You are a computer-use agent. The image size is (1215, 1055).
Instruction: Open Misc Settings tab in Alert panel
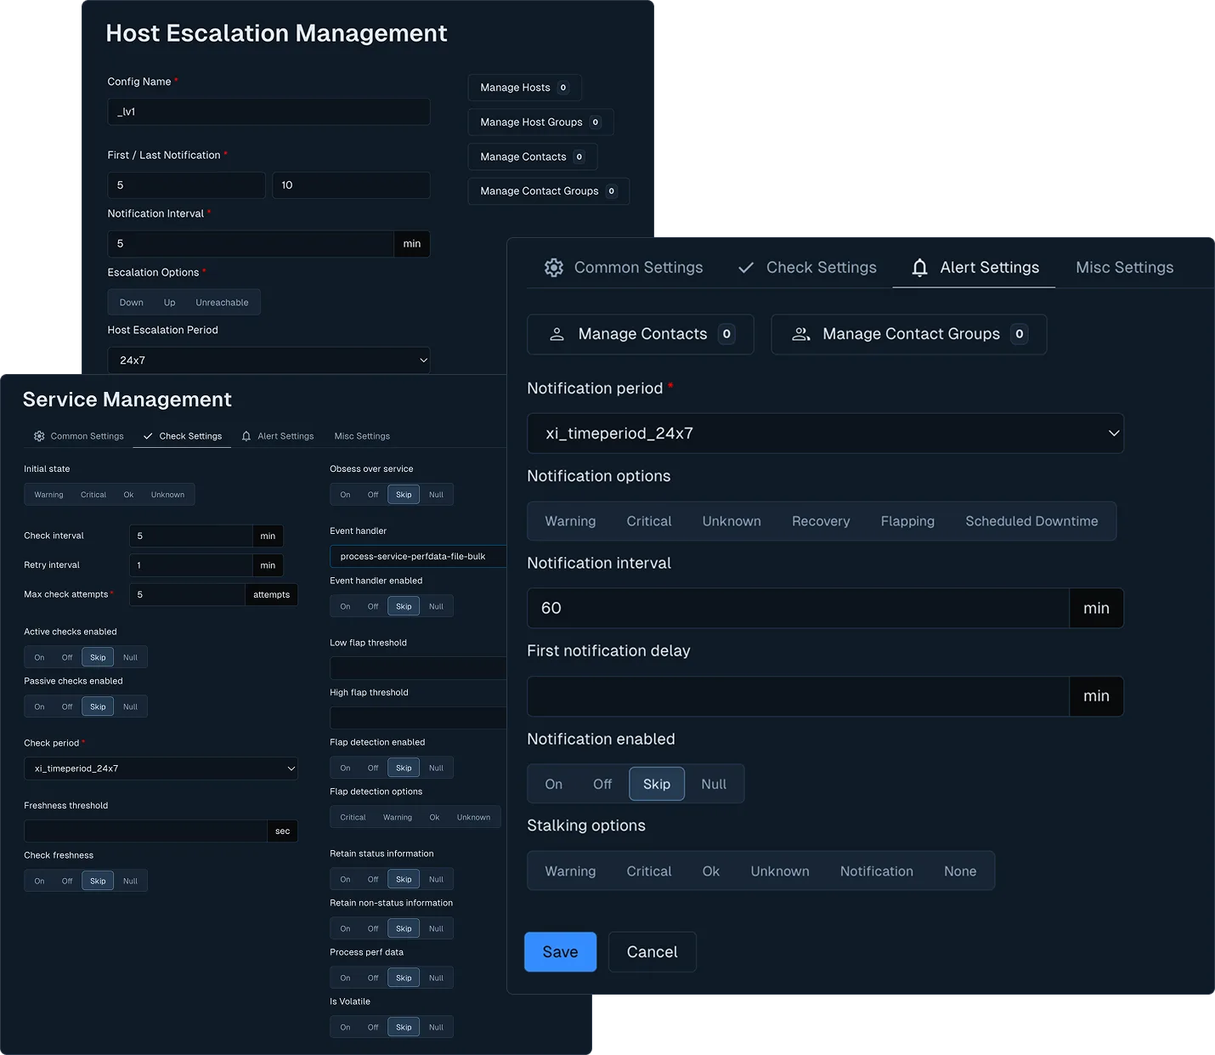[1124, 268]
